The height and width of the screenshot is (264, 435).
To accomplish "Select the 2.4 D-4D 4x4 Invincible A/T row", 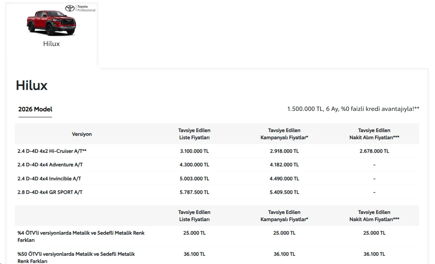I will point(217,178).
